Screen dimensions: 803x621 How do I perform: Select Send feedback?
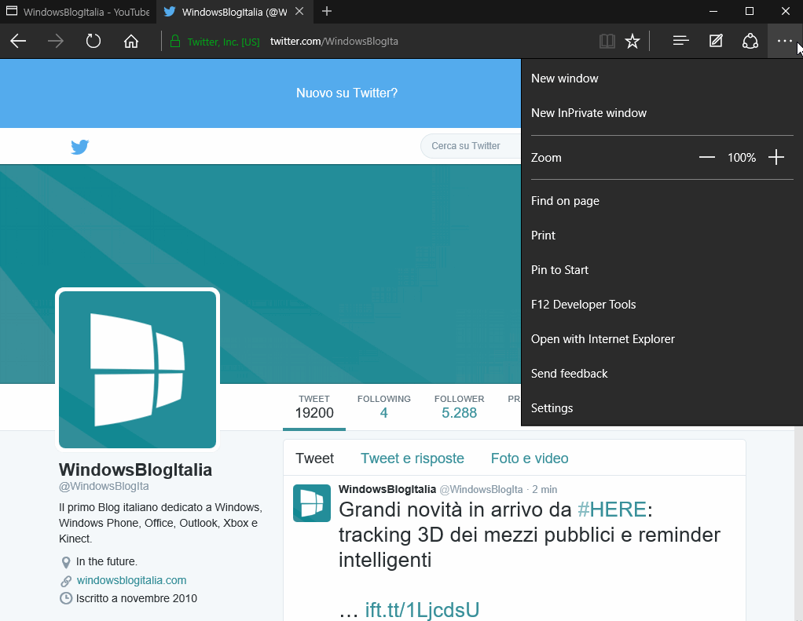pos(662,374)
